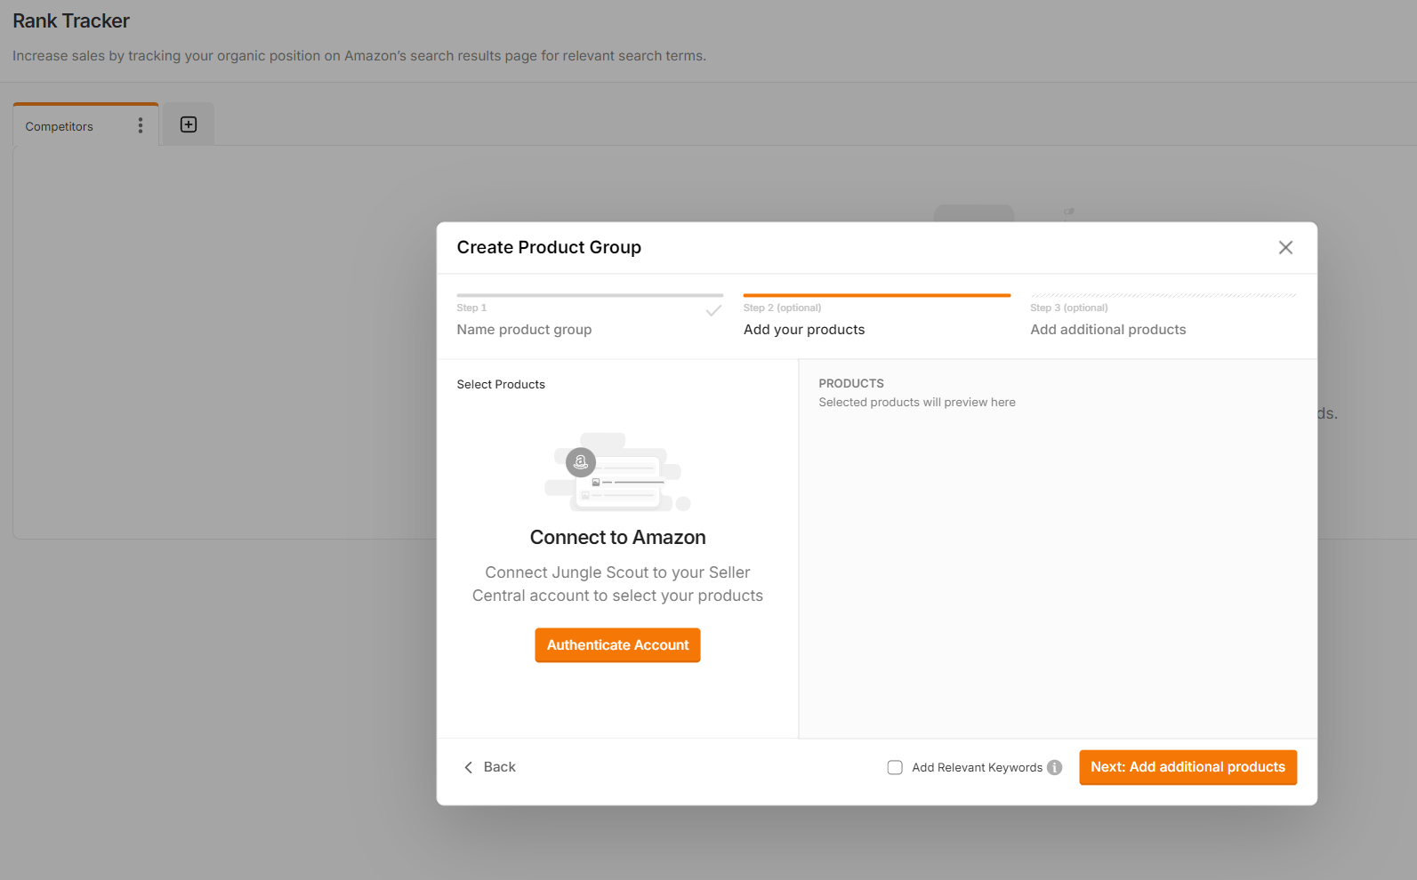Click info icon beside Add Relevant Keywords
The image size is (1417, 880).
(1055, 768)
